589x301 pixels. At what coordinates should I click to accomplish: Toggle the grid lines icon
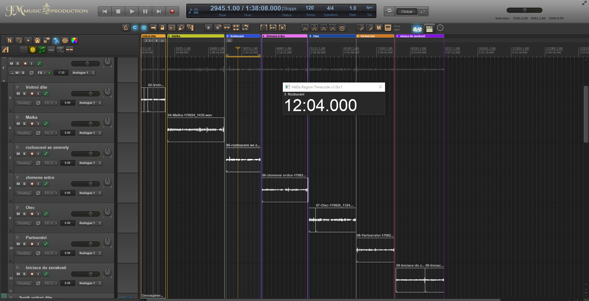pos(144,28)
